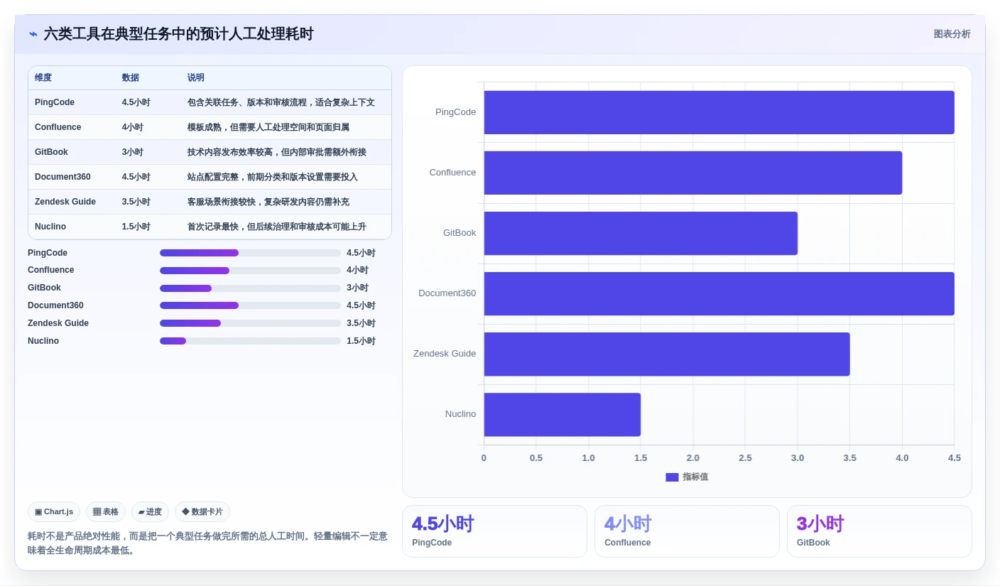Click the Document360 bar in chart
The height and width of the screenshot is (586, 1000).
(x=719, y=293)
